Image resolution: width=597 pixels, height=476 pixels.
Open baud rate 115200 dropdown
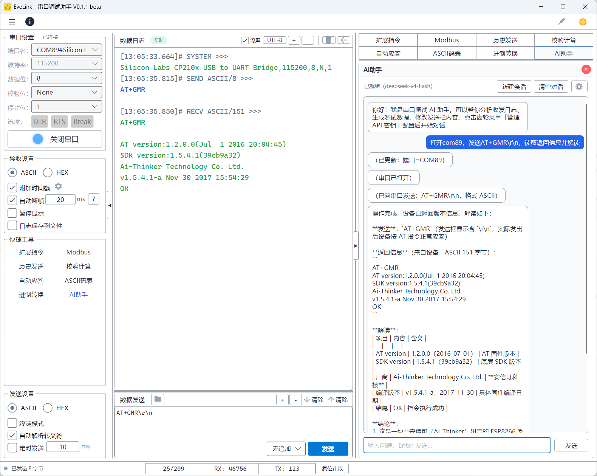tap(67, 64)
